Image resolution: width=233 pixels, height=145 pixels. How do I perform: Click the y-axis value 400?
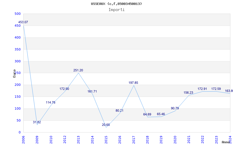(17, 37)
